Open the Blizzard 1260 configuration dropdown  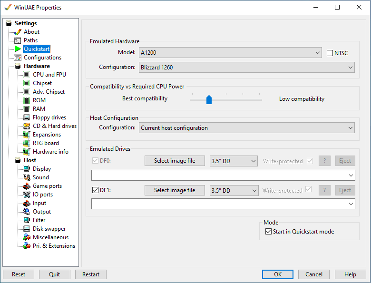247,68
